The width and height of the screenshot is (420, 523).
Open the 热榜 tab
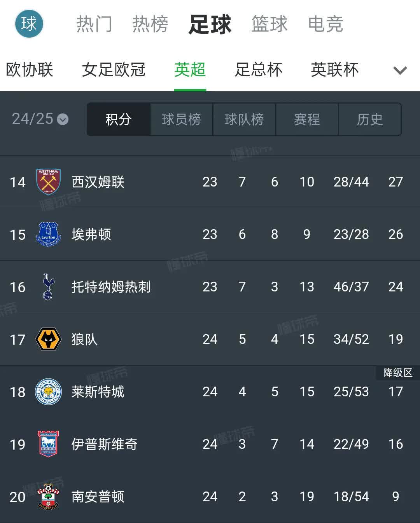click(150, 24)
